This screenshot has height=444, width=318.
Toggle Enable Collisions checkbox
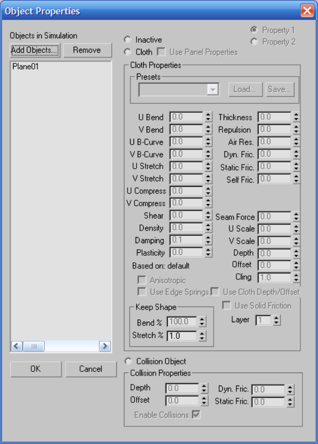click(x=196, y=415)
